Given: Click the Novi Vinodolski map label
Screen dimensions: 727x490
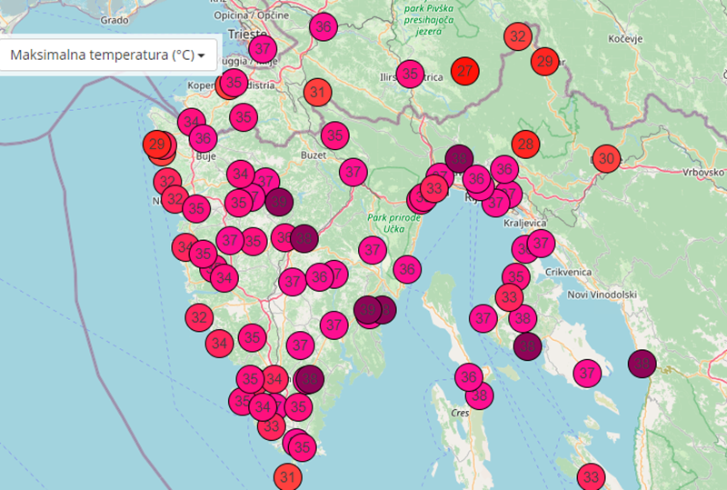Looking at the screenshot, I should click(601, 295).
